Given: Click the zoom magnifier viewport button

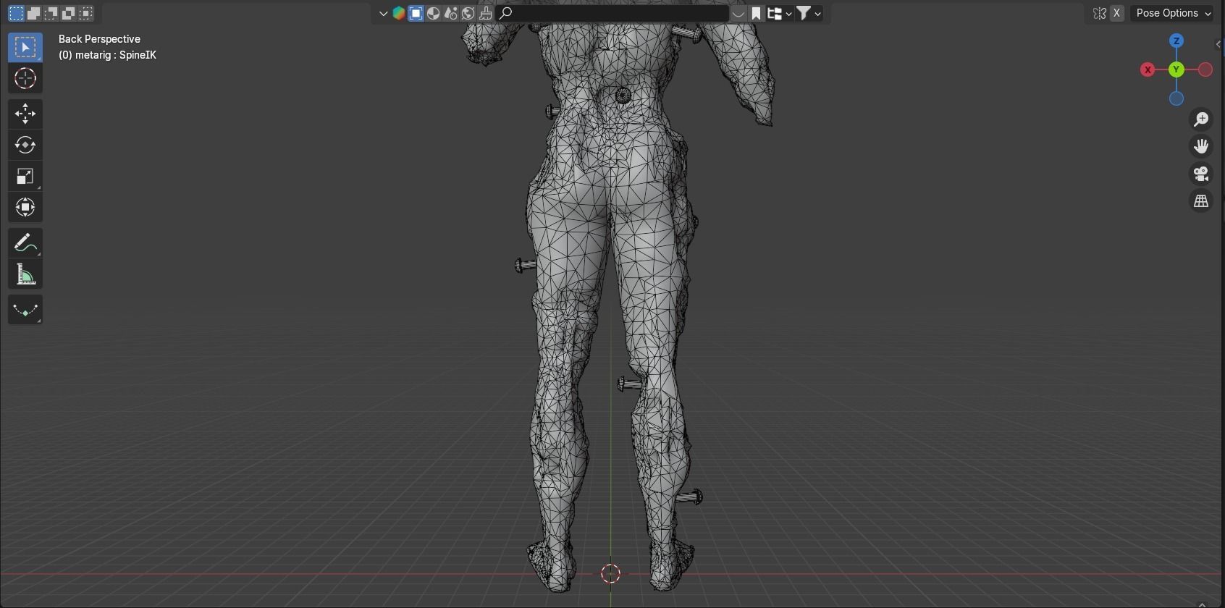Looking at the screenshot, I should [x=1202, y=119].
